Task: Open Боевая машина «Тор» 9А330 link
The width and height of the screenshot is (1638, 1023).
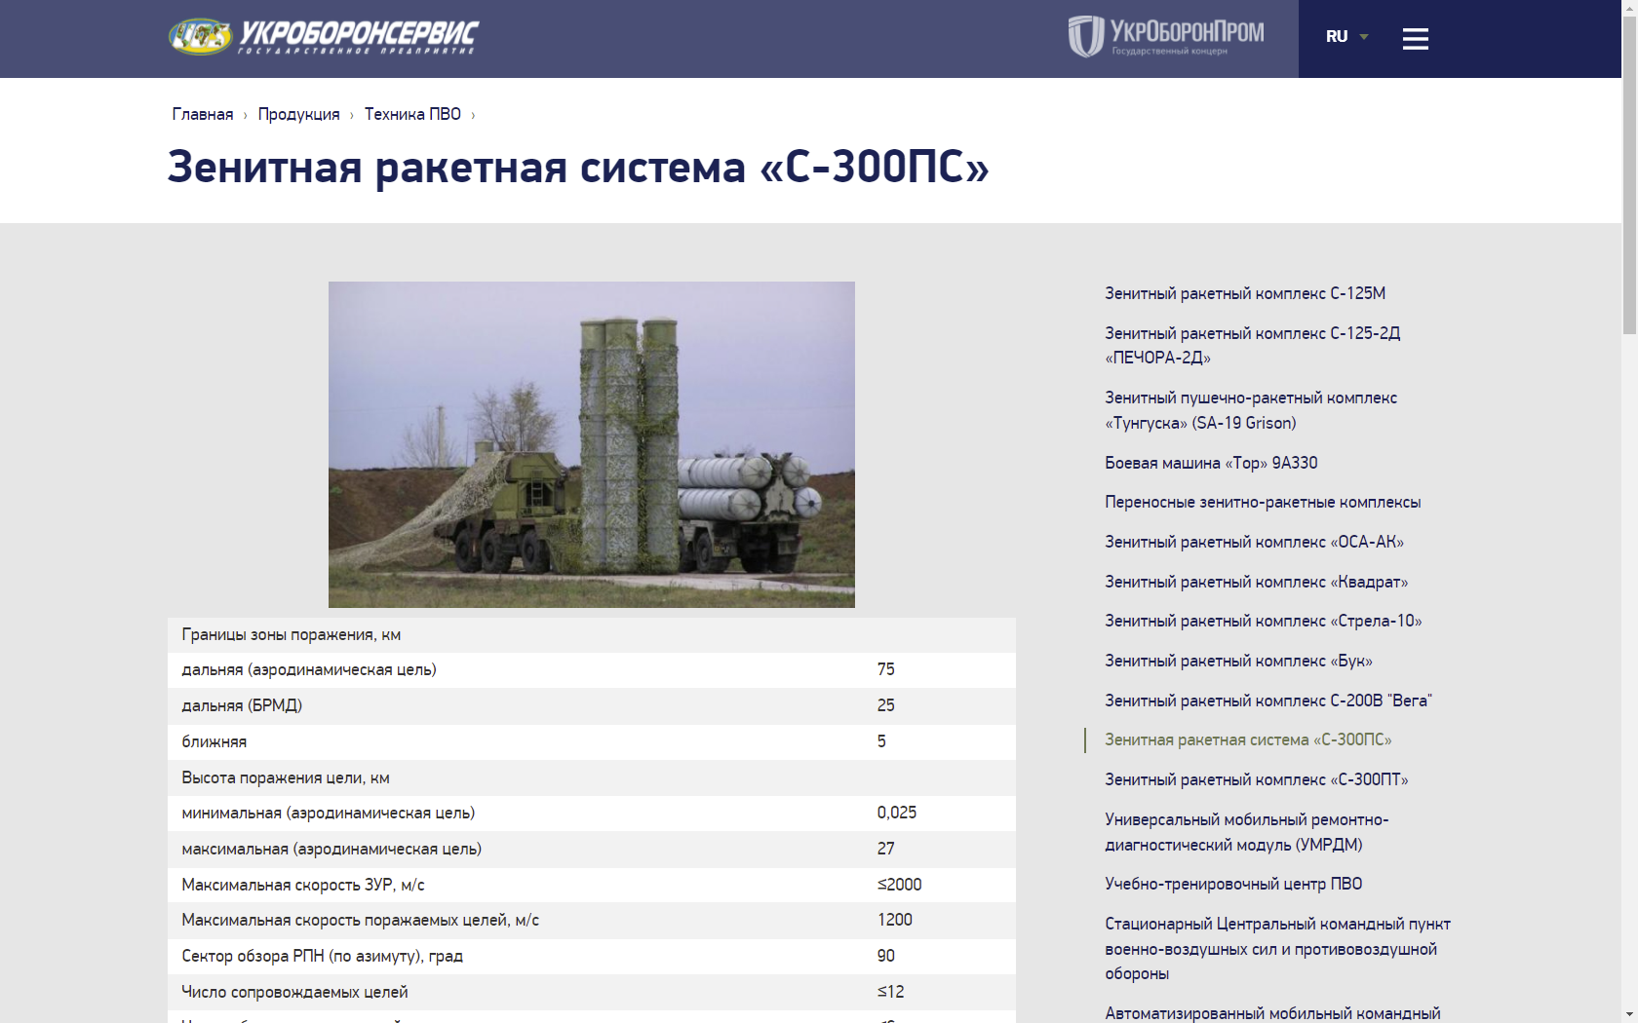Action: pos(1211,463)
